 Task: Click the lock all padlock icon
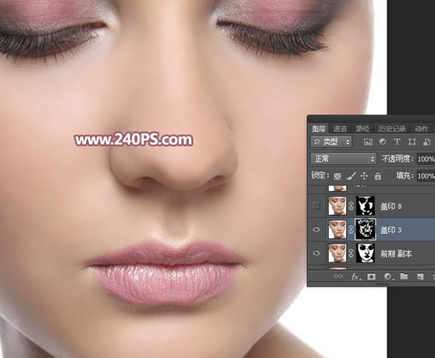tap(378, 176)
